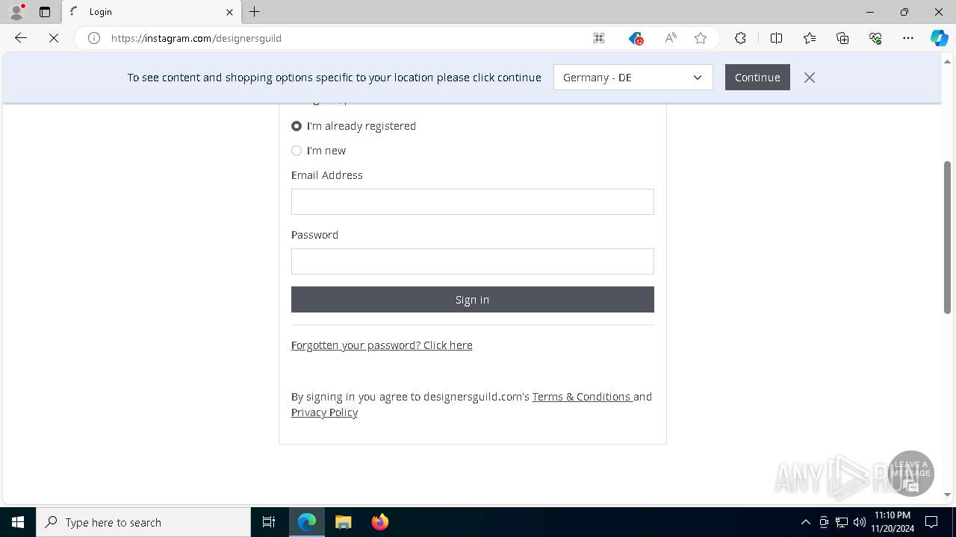Viewport: 956px width, 537px height.
Task: Click scrollbar down arrow
Action: point(947,494)
